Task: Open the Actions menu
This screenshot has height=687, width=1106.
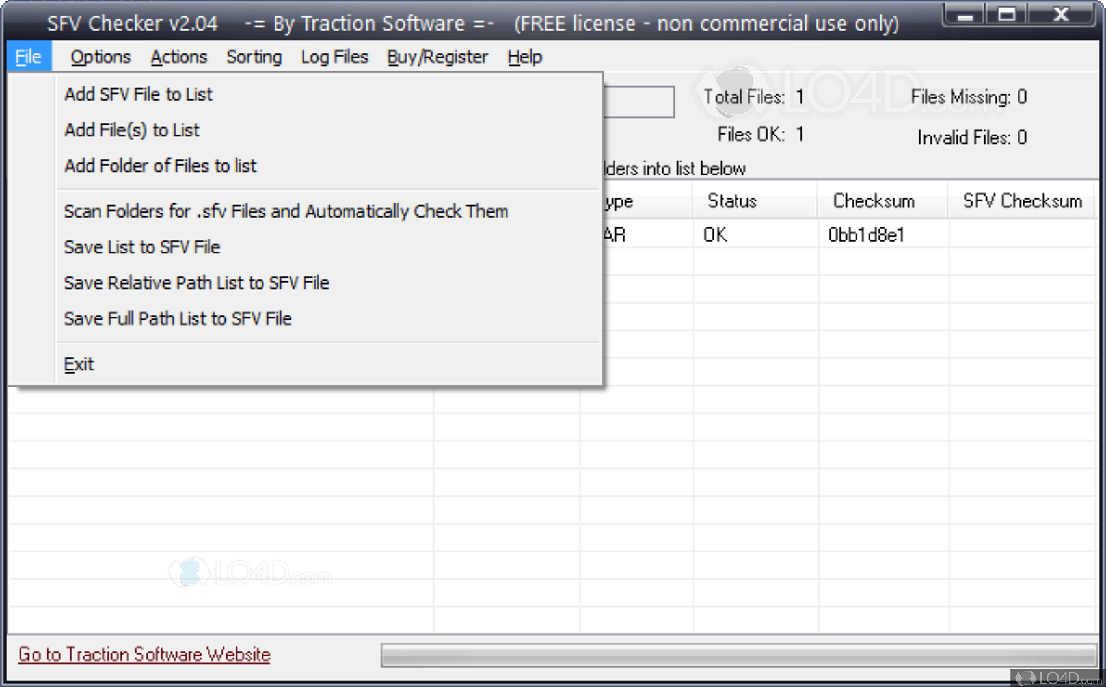Action: [x=178, y=57]
